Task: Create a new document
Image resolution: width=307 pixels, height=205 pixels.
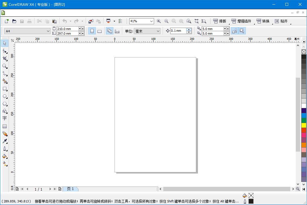Action: 7,21
